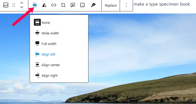Select Align right option
Image resolution: width=196 pixels, height=104 pixels.
click(59, 75)
